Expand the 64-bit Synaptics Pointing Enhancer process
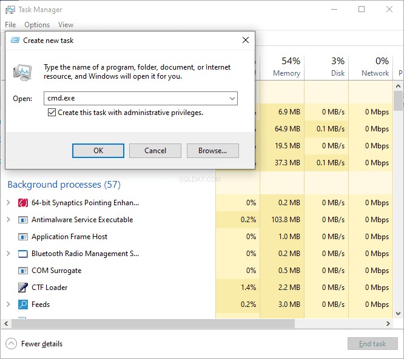 (8, 203)
